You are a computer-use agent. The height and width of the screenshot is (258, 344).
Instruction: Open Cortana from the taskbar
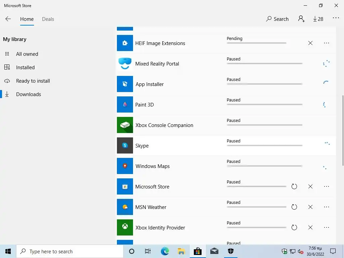pos(132,251)
